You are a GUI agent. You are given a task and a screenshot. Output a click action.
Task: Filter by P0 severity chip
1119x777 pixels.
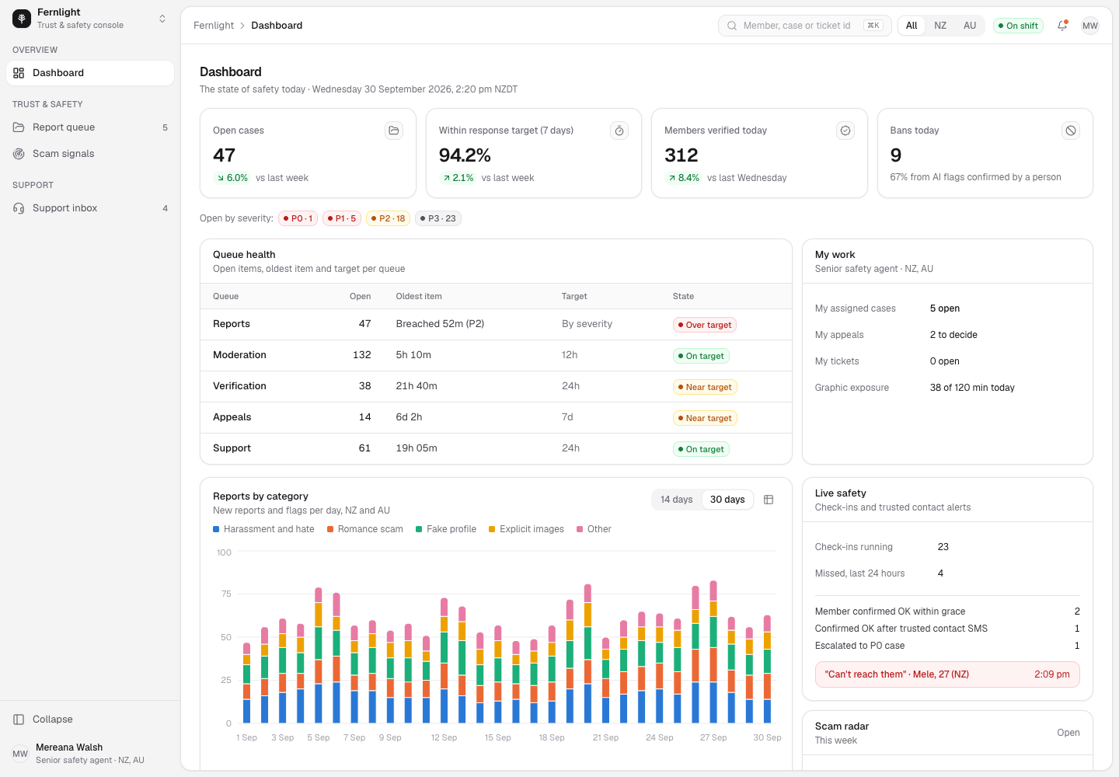(x=298, y=218)
